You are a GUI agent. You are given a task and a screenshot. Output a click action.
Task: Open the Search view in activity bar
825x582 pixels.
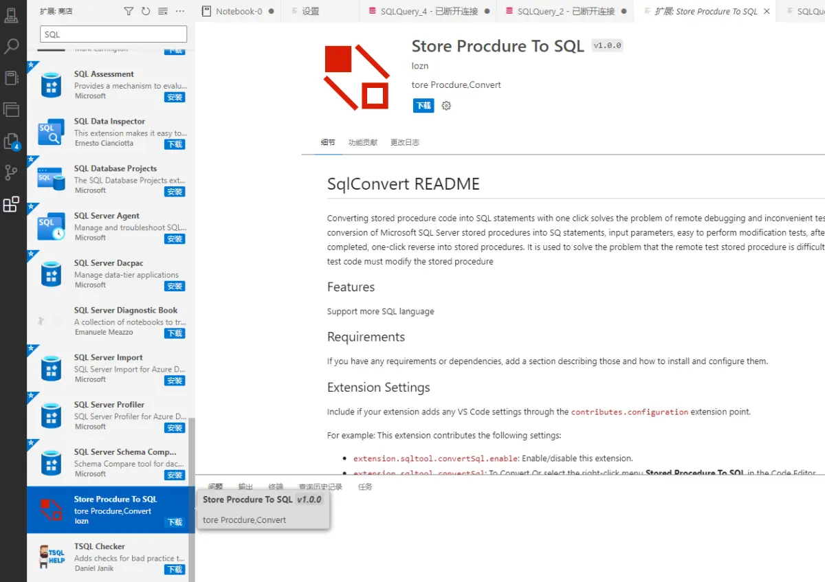[12, 46]
